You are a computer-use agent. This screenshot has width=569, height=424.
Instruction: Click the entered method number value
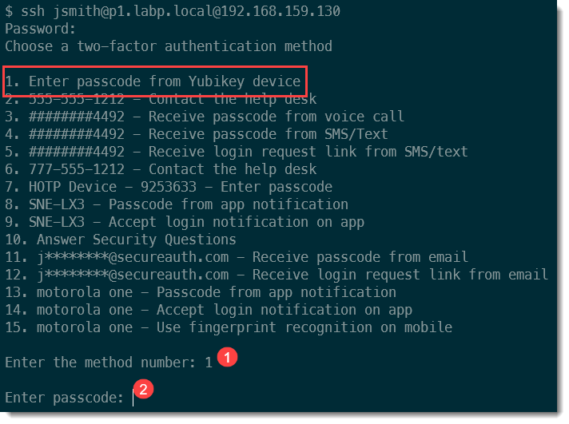tap(208, 363)
